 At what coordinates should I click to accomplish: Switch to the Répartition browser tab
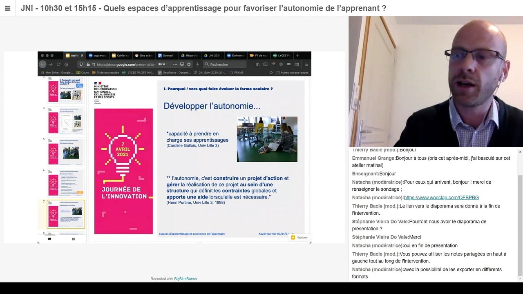click(x=189, y=55)
